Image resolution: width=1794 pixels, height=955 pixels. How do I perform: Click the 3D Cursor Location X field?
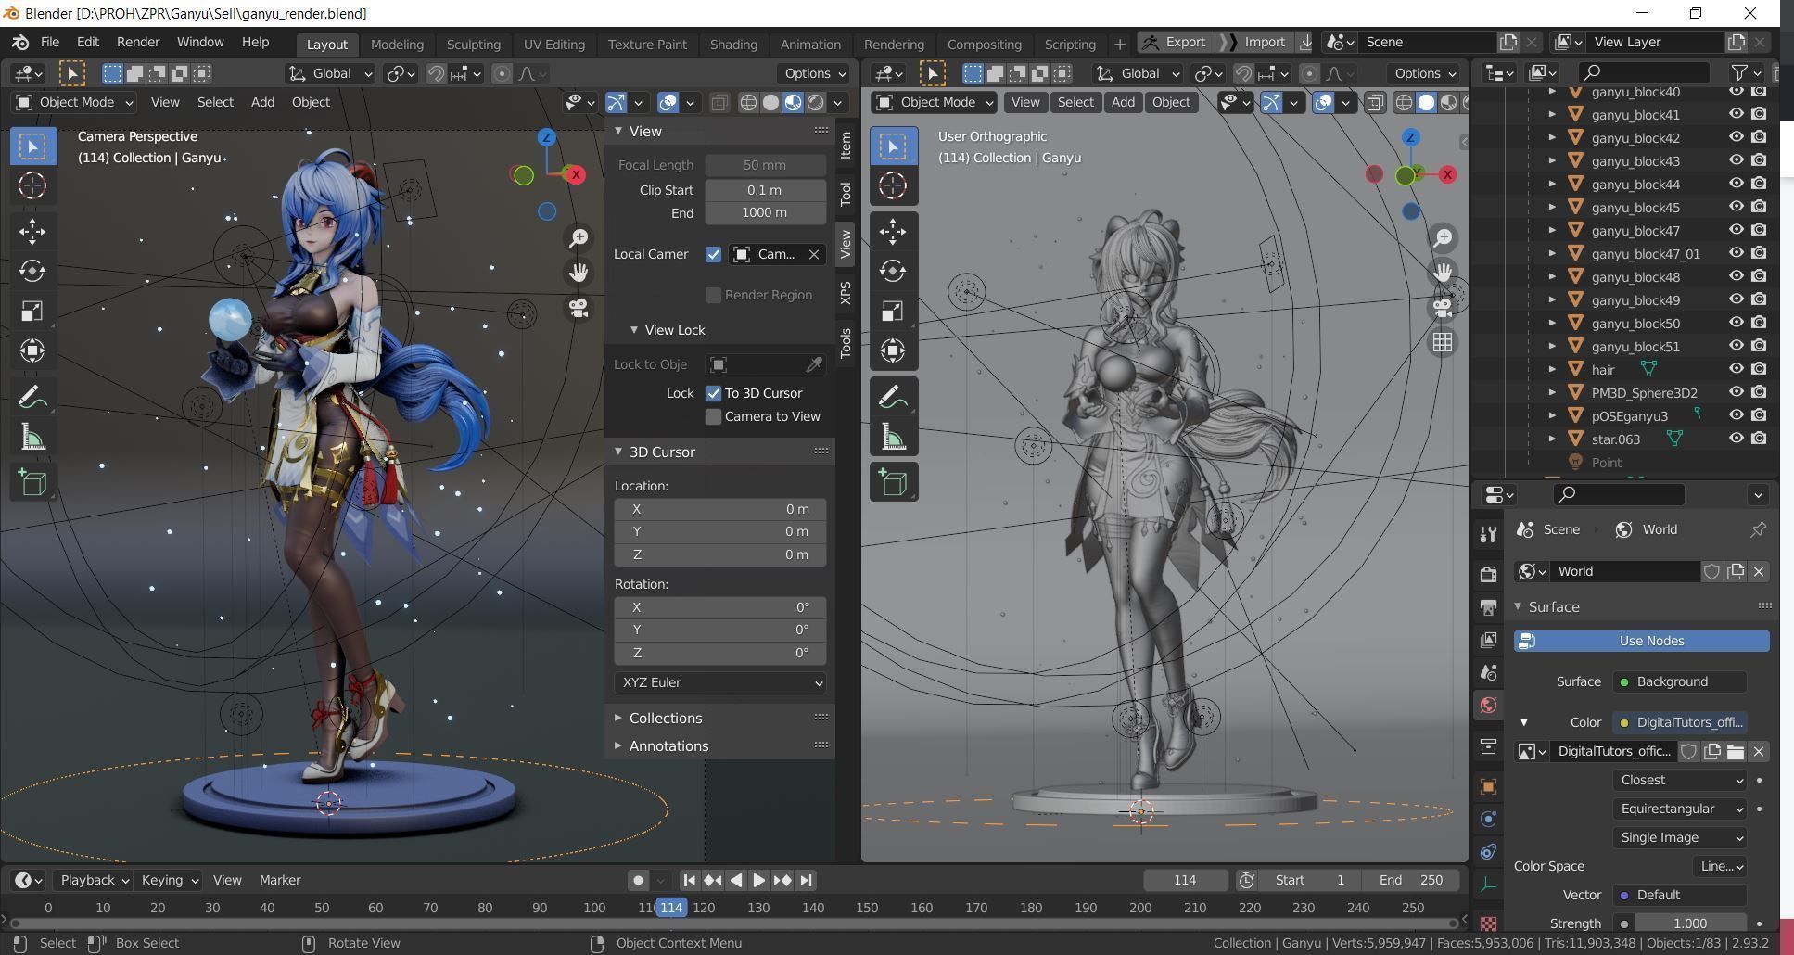pos(720,509)
